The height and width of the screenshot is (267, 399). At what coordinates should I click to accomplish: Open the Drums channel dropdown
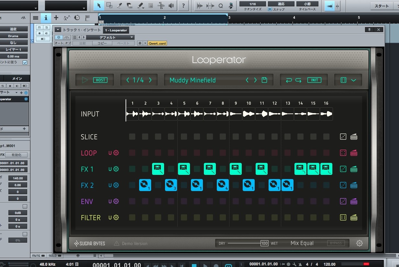tap(13, 36)
